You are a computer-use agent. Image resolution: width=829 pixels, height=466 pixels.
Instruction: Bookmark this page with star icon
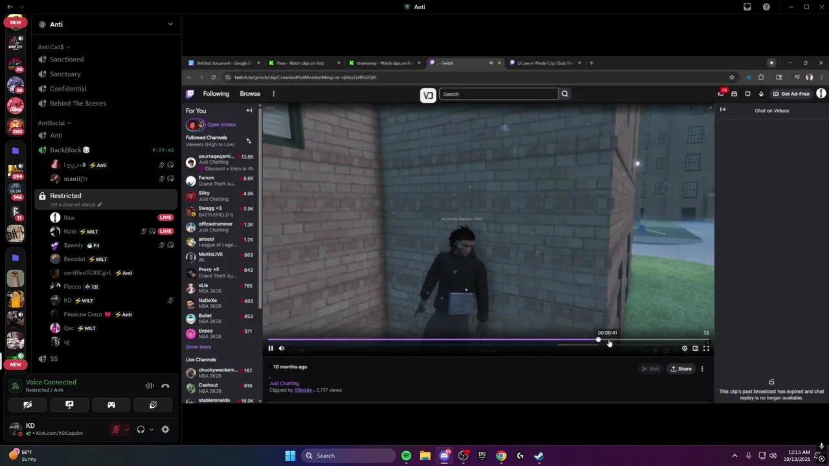732,77
